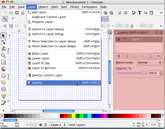Screen dimensions: 165x129
Task: Expand the toolbox overflow chevron
Action: pyautogui.click(x=3, y=110)
